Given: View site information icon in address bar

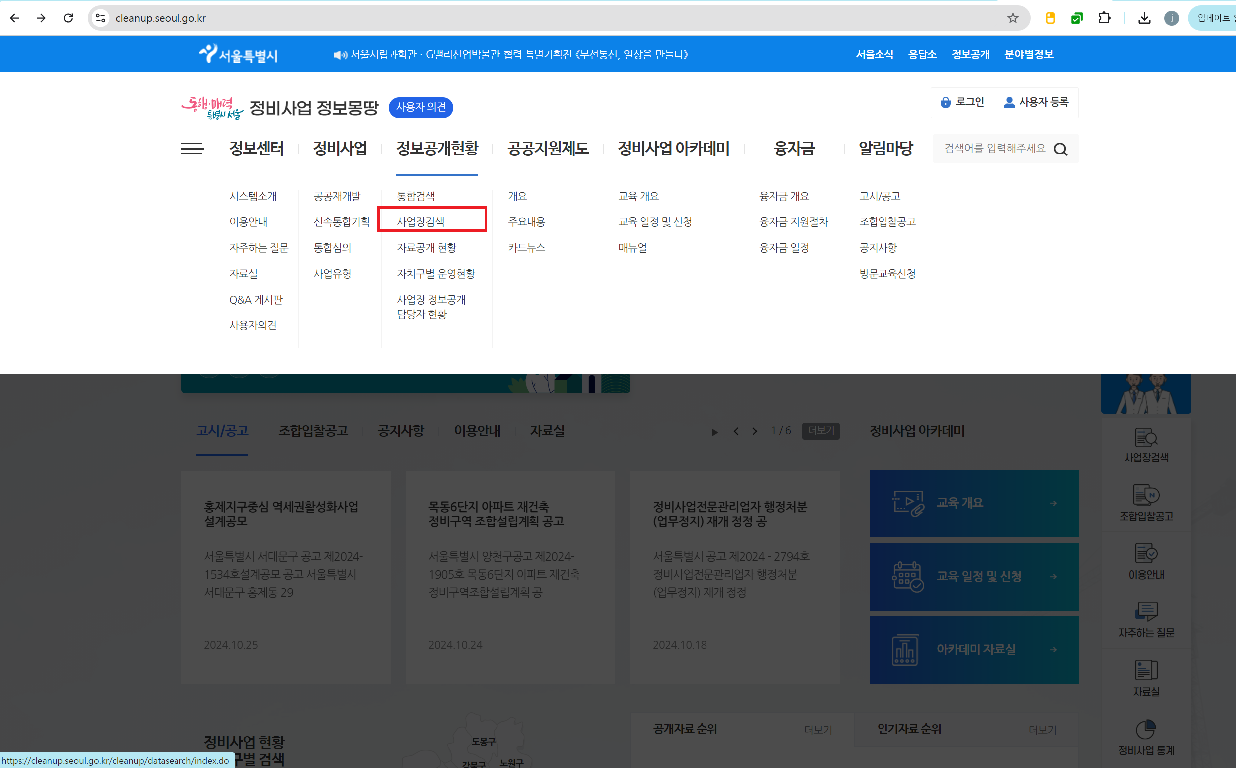Looking at the screenshot, I should click(x=101, y=18).
